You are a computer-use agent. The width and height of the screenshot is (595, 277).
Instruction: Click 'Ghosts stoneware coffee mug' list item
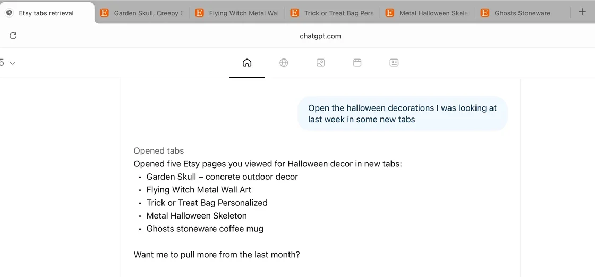coord(205,229)
